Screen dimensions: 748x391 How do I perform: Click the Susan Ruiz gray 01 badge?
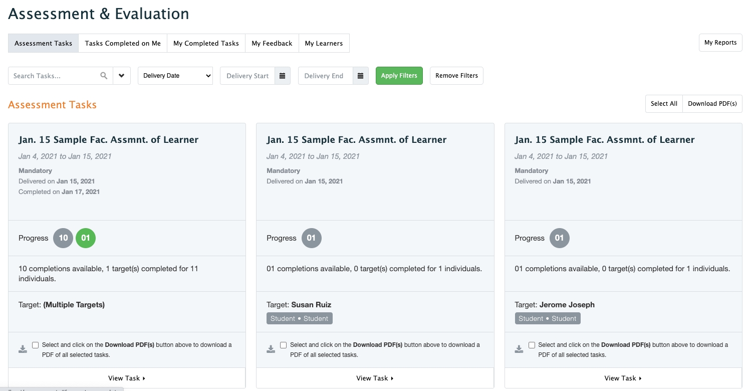click(x=311, y=238)
